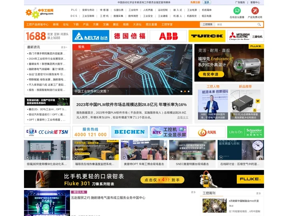Image resolution: width=288 pixels, height=216 pixels.
Task: Open news item 2024年工业软件行业发展现状
Action: (x=46, y=59)
